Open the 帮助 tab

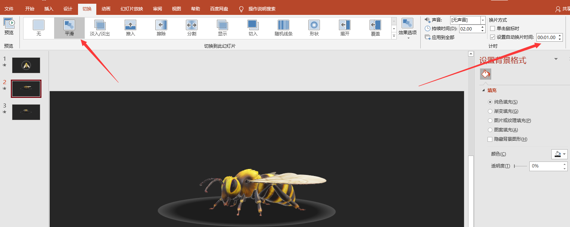[195, 9]
